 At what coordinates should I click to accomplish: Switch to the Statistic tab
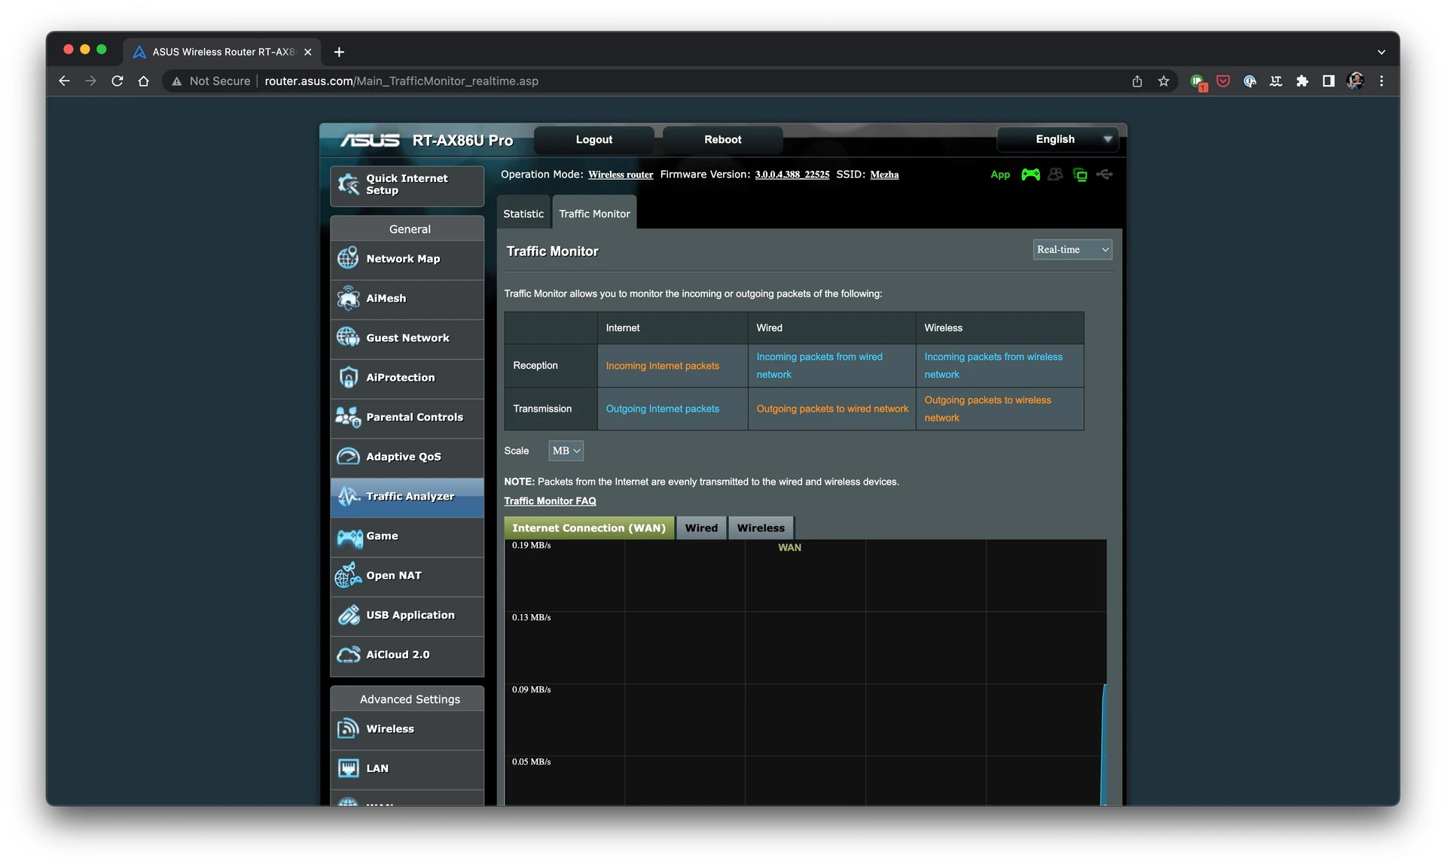[x=523, y=214]
